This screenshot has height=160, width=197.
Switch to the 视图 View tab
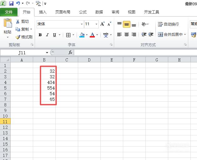pyautogui.click(x=132, y=12)
